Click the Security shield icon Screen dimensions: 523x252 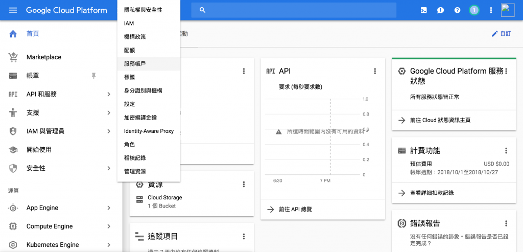[x=13, y=168]
